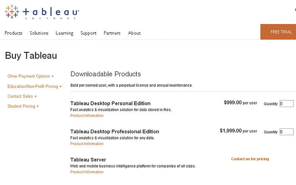Open Product Information for Tableau Server
The width and height of the screenshot is (296, 185).
(87, 172)
